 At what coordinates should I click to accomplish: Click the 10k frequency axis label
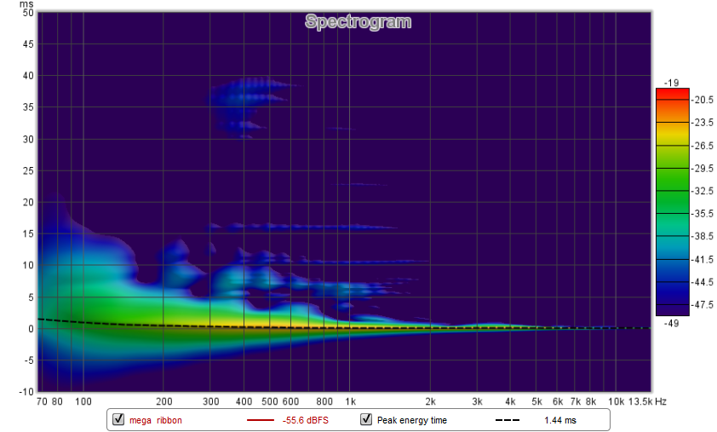point(616,401)
